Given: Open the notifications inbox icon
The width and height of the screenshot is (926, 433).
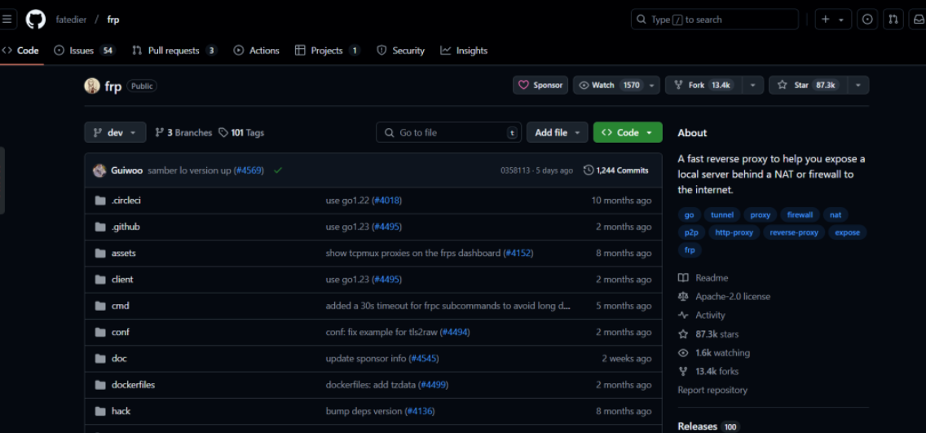Looking at the screenshot, I should point(919,20).
